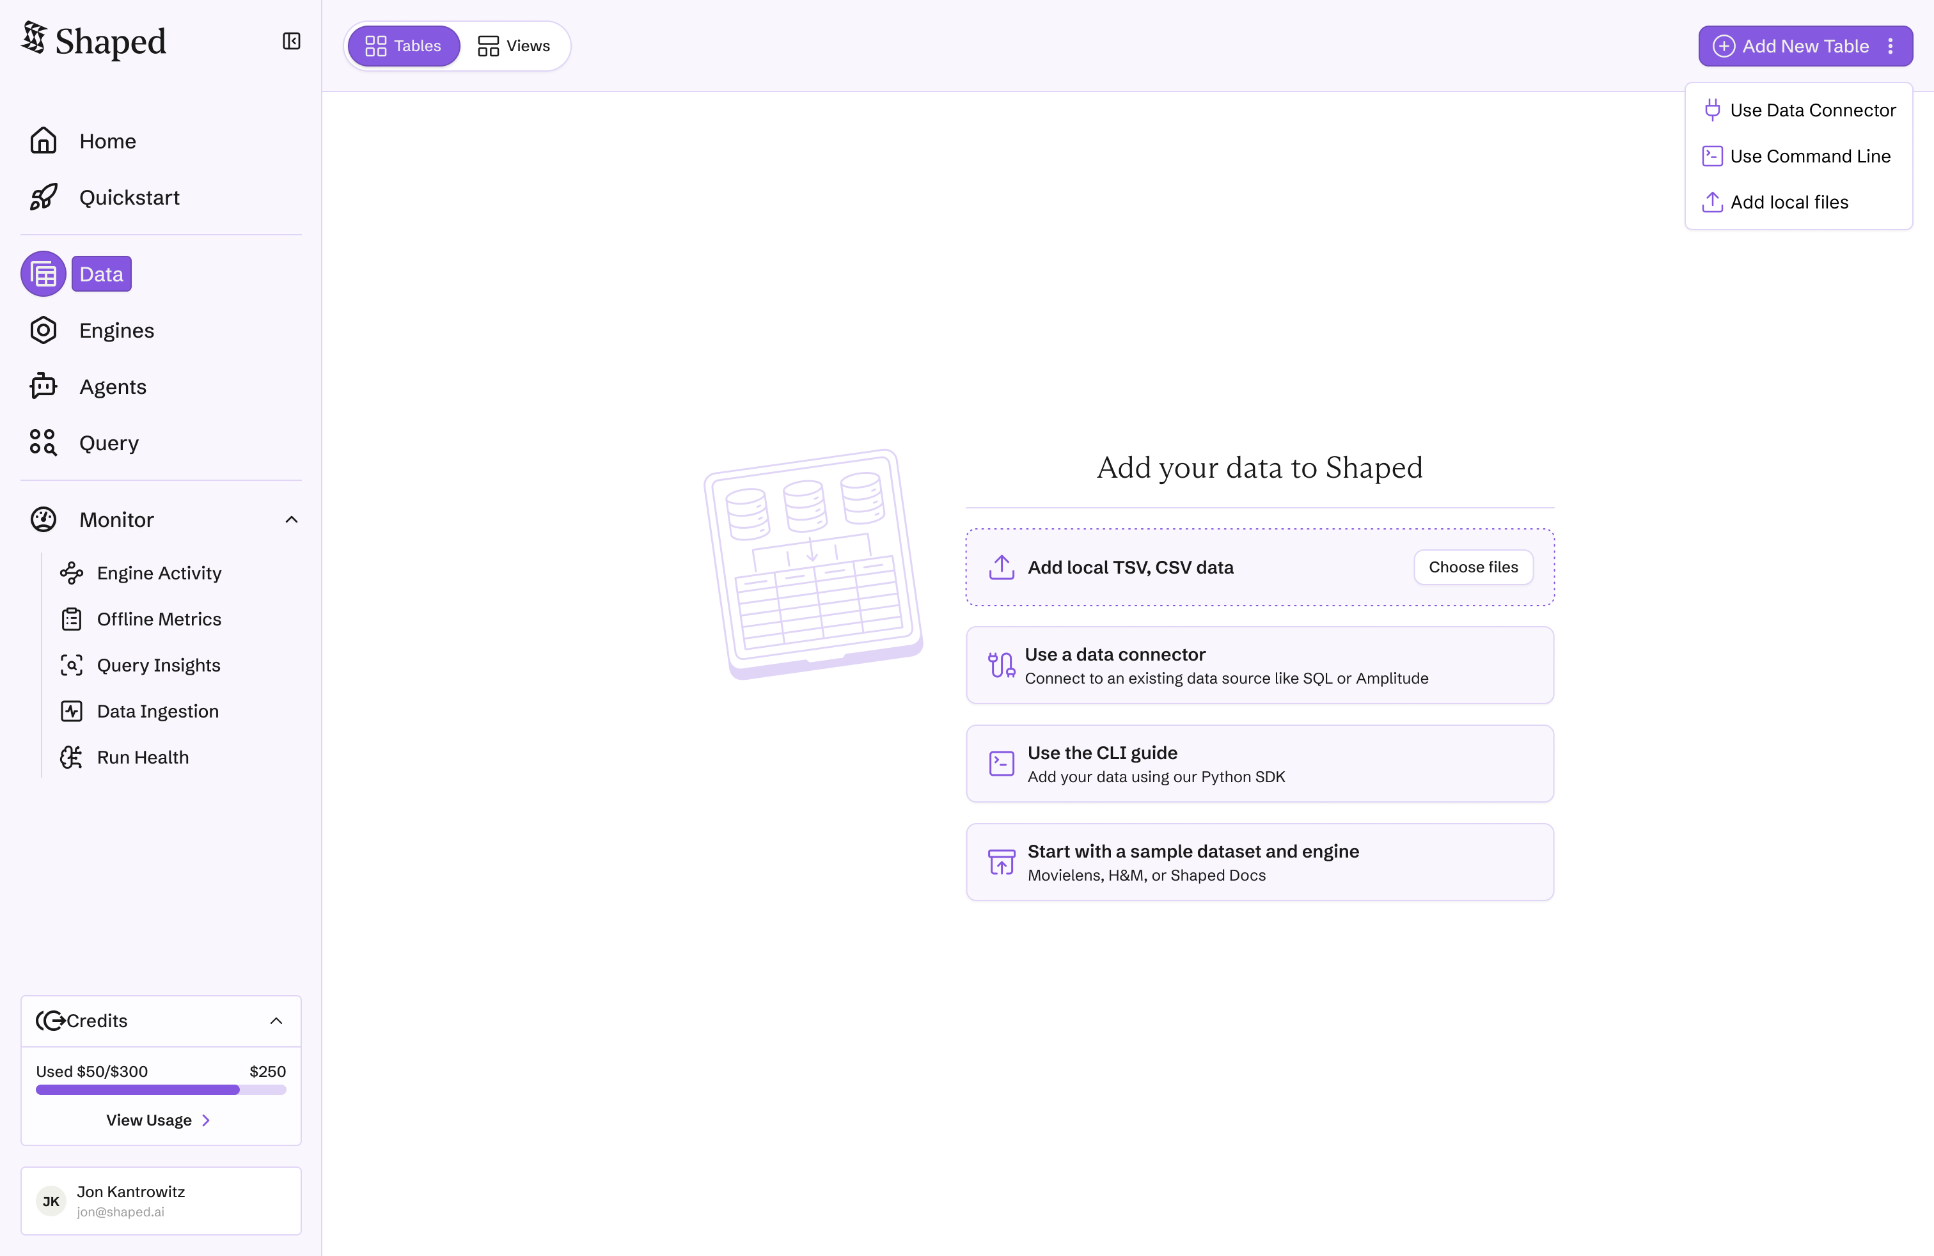
Task: Open Engines in the sidebar
Action: click(116, 330)
